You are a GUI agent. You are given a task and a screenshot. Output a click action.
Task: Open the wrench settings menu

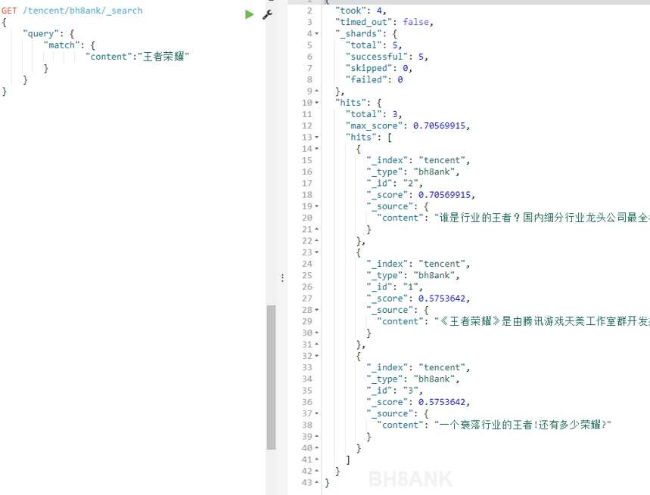[x=267, y=15]
